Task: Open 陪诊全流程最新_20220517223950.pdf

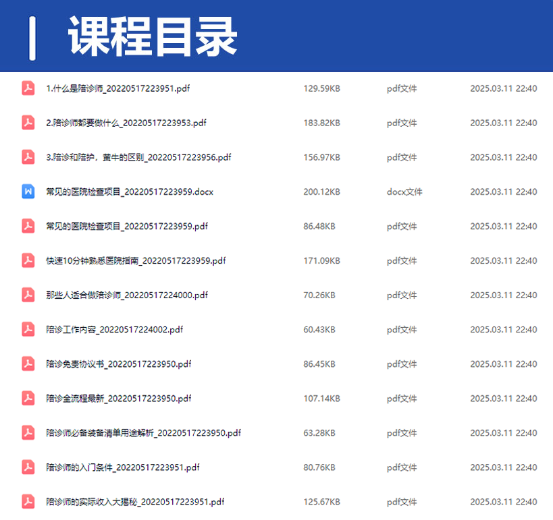Action: [x=119, y=399]
